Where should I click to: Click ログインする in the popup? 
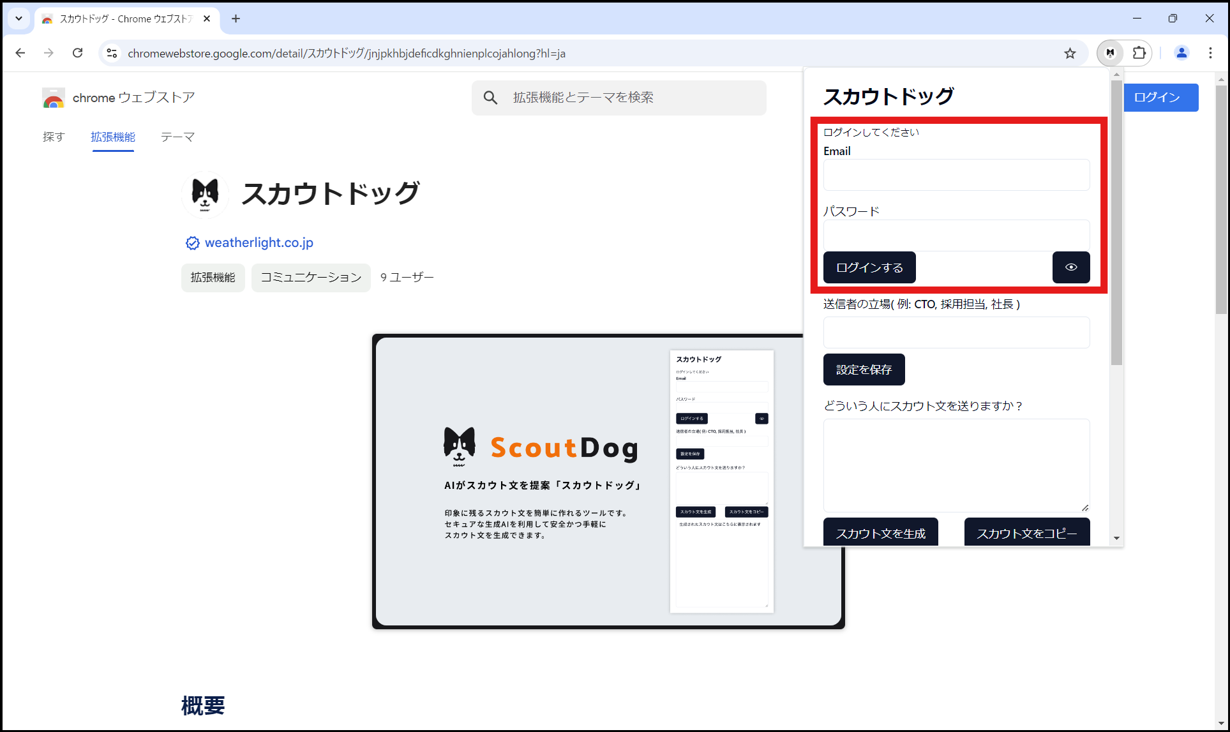point(869,267)
